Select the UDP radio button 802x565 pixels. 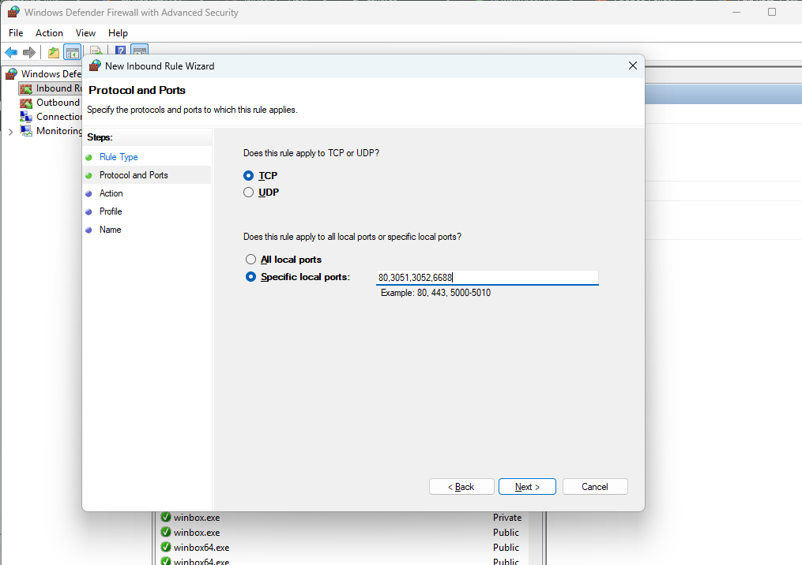click(249, 192)
